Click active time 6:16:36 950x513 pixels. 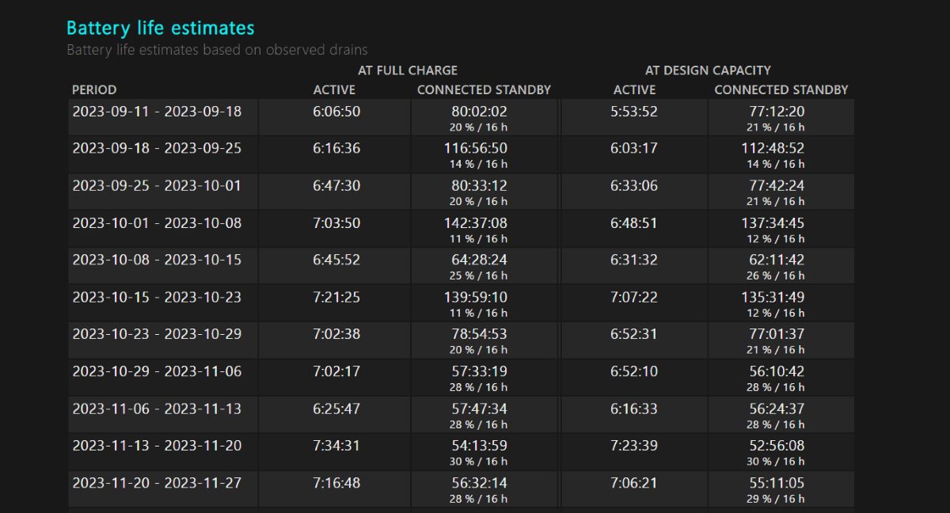coord(336,148)
